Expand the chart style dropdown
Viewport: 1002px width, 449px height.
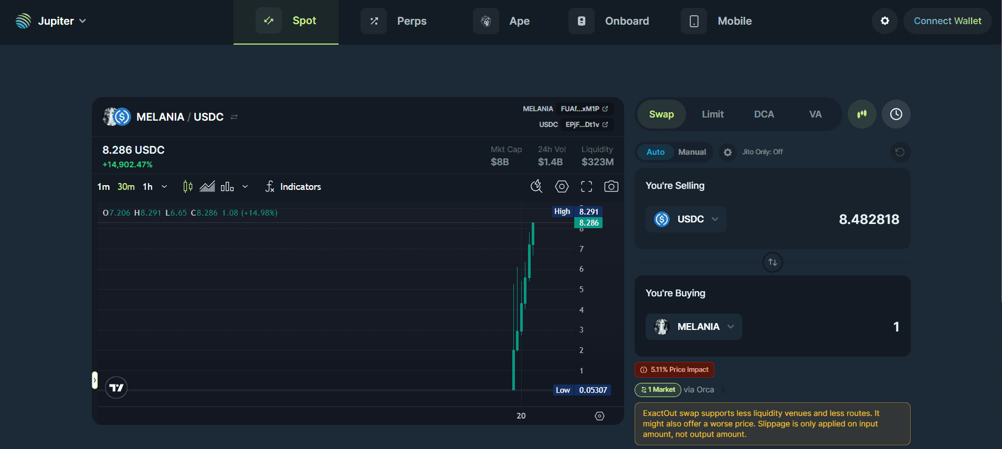pos(245,187)
